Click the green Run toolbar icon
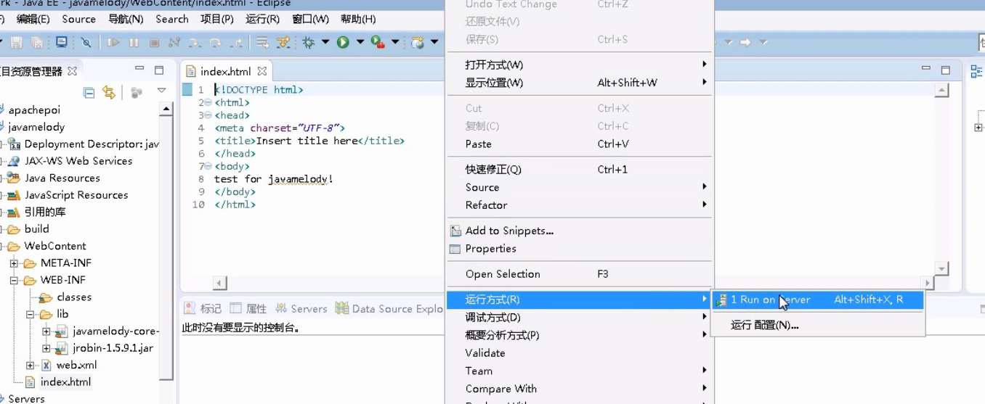This screenshot has height=404, width=985. [x=344, y=43]
